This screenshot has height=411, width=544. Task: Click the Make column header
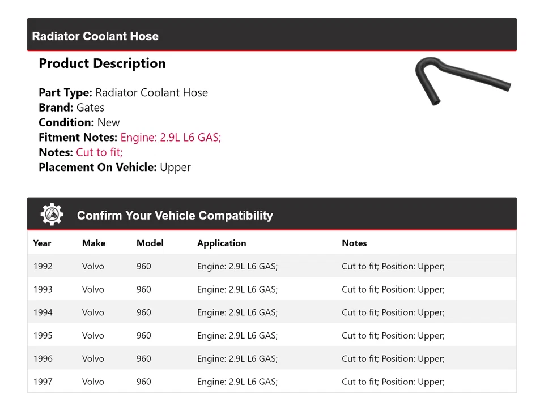pyautogui.click(x=93, y=243)
